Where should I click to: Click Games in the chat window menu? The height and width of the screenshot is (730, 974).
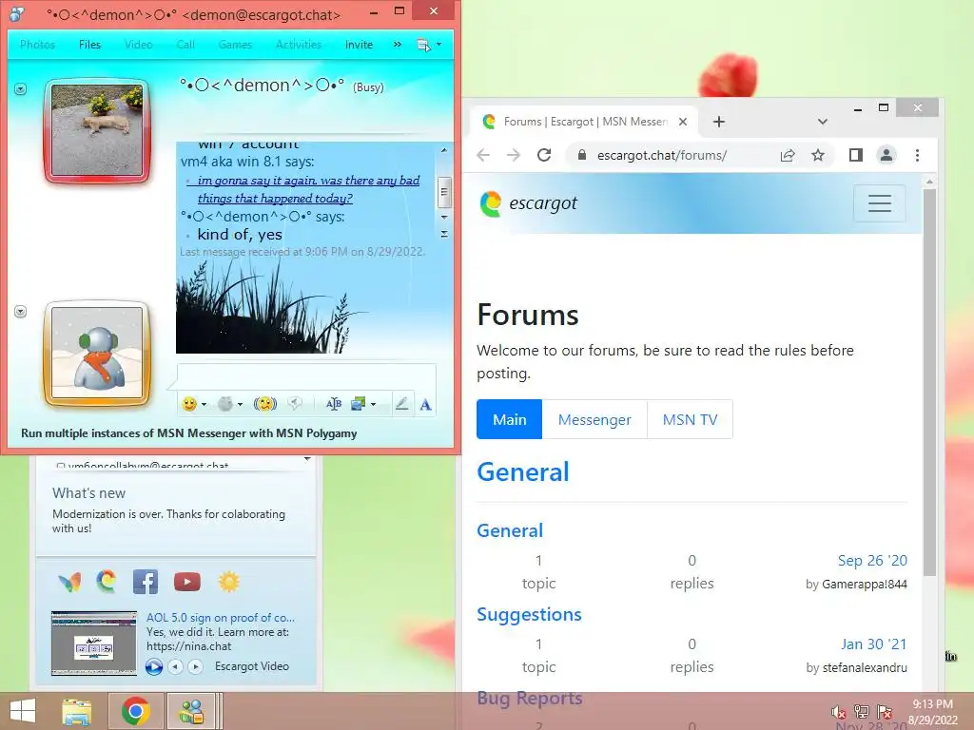click(x=235, y=45)
